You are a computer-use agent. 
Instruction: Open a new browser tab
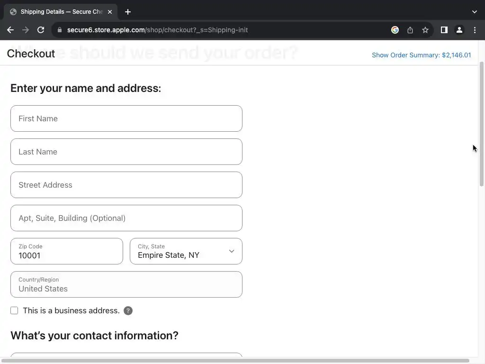click(128, 12)
